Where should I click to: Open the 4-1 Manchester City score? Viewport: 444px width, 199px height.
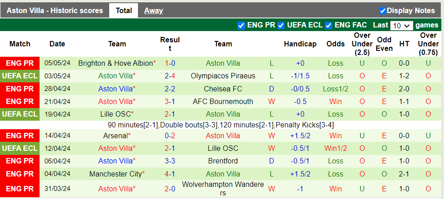170,174
